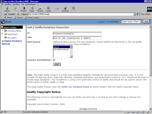
Task: Select the Root Folder tree item
Action: pyautogui.click(x=12, y=27)
